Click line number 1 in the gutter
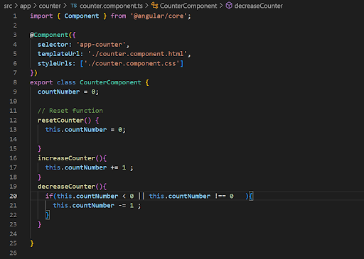Image resolution: width=364 pixels, height=259 pixels. tap(15, 16)
